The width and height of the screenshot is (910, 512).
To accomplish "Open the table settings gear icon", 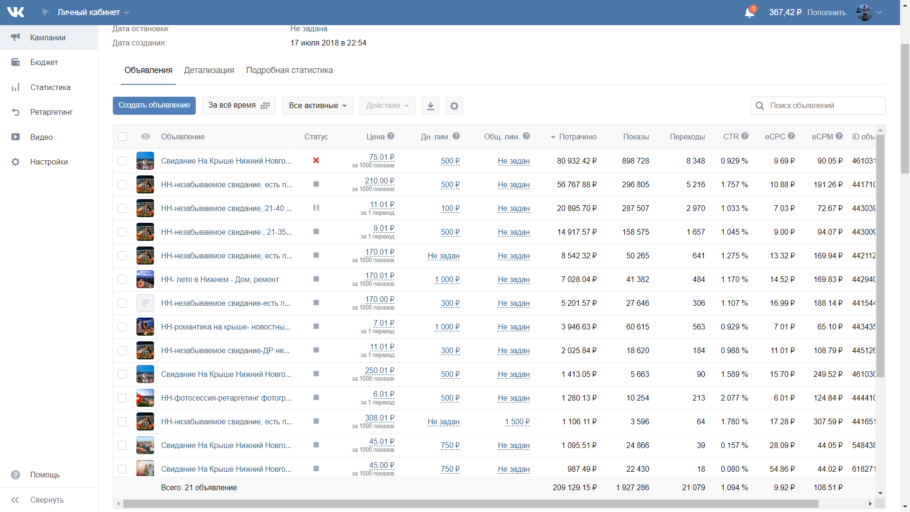I will 454,106.
